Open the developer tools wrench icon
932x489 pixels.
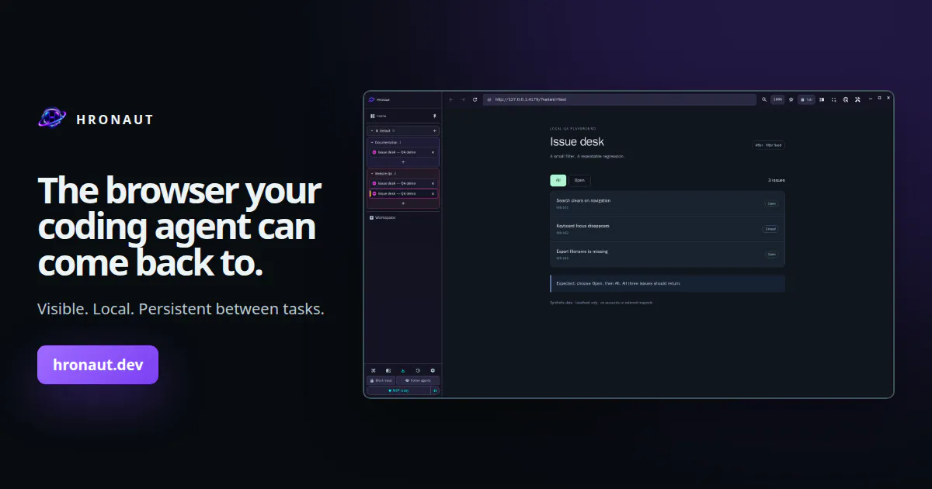click(857, 99)
